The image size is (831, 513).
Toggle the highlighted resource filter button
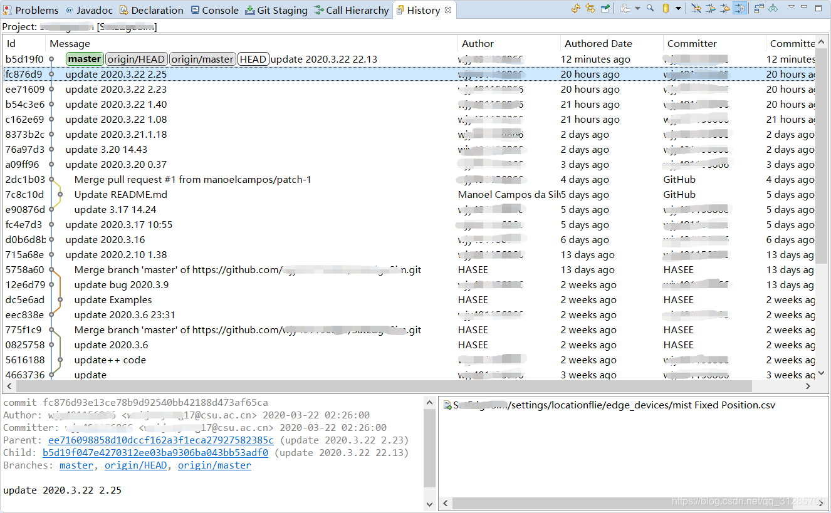click(740, 8)
